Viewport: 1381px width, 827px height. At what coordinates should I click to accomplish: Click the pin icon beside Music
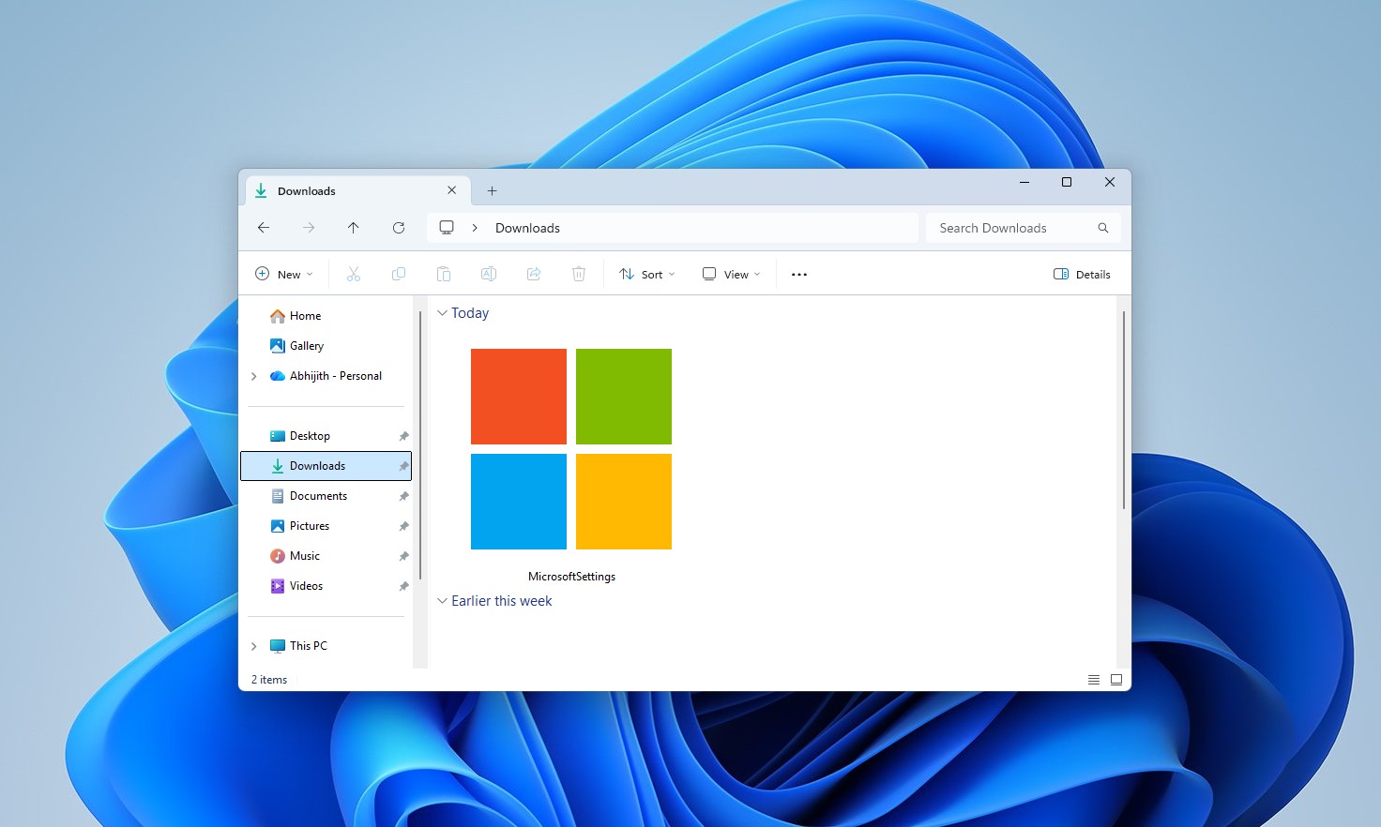403,556
